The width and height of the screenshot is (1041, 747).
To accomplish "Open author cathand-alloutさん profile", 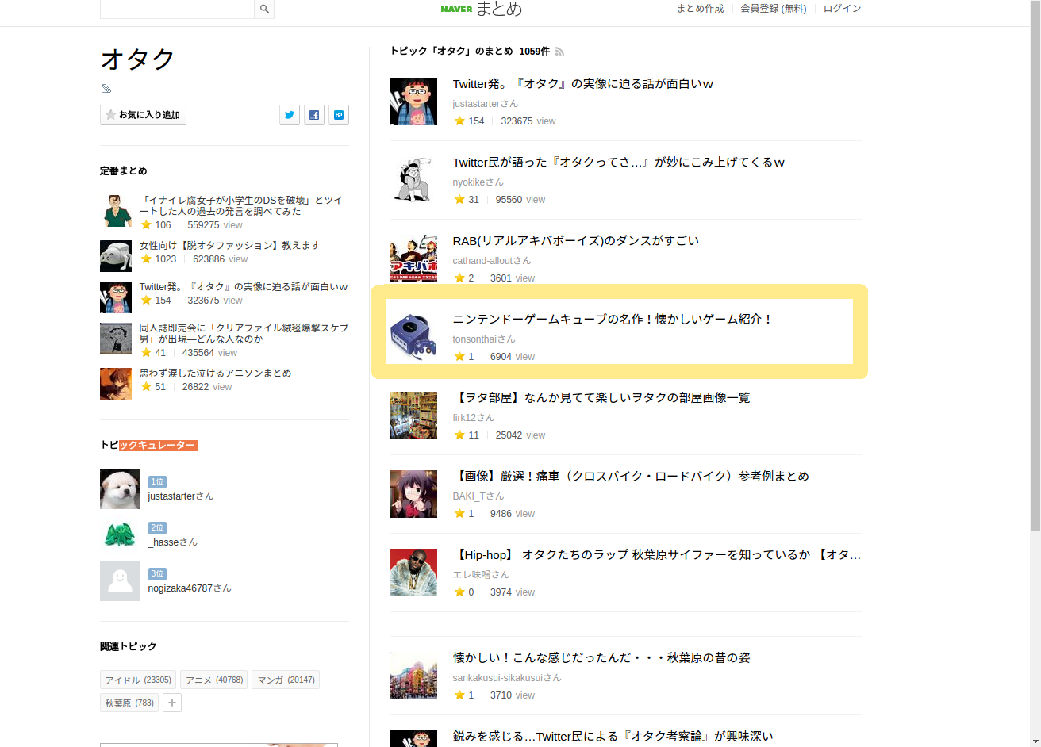I will pos(491,261).
